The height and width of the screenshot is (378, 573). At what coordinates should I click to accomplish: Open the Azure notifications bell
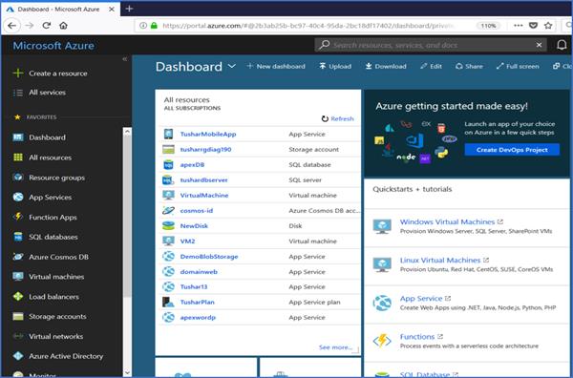point(562,45)
